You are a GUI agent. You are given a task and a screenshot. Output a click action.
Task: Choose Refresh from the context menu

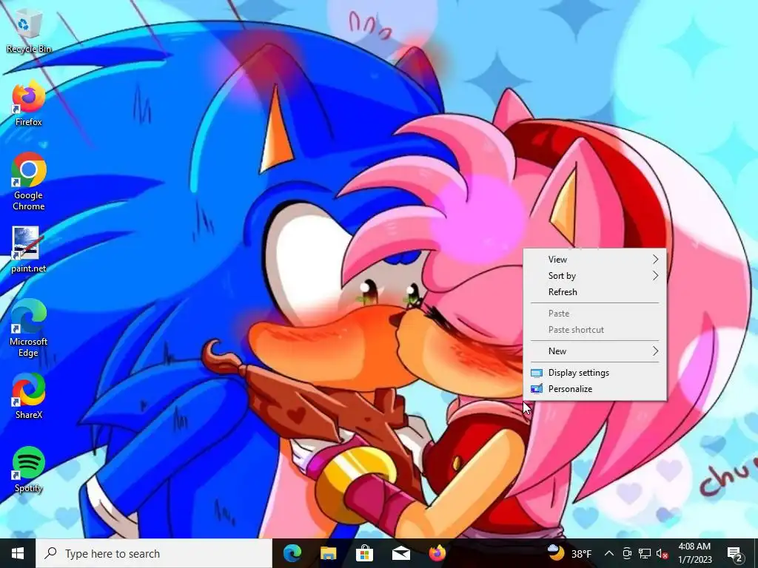595,292
